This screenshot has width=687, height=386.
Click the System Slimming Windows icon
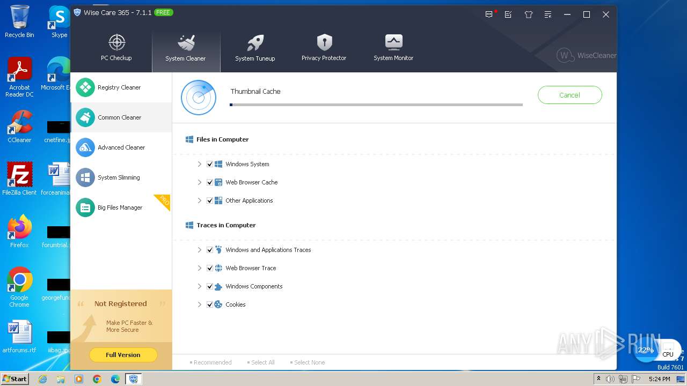click(85, 177)
